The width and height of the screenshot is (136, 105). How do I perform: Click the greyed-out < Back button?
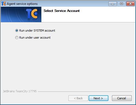(78, 98)
